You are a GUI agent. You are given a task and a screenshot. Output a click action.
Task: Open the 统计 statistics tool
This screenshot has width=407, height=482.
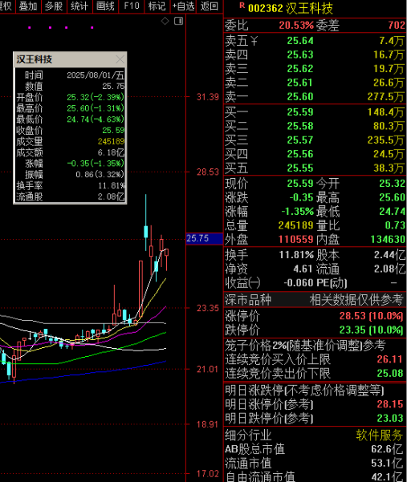(79, 6)
